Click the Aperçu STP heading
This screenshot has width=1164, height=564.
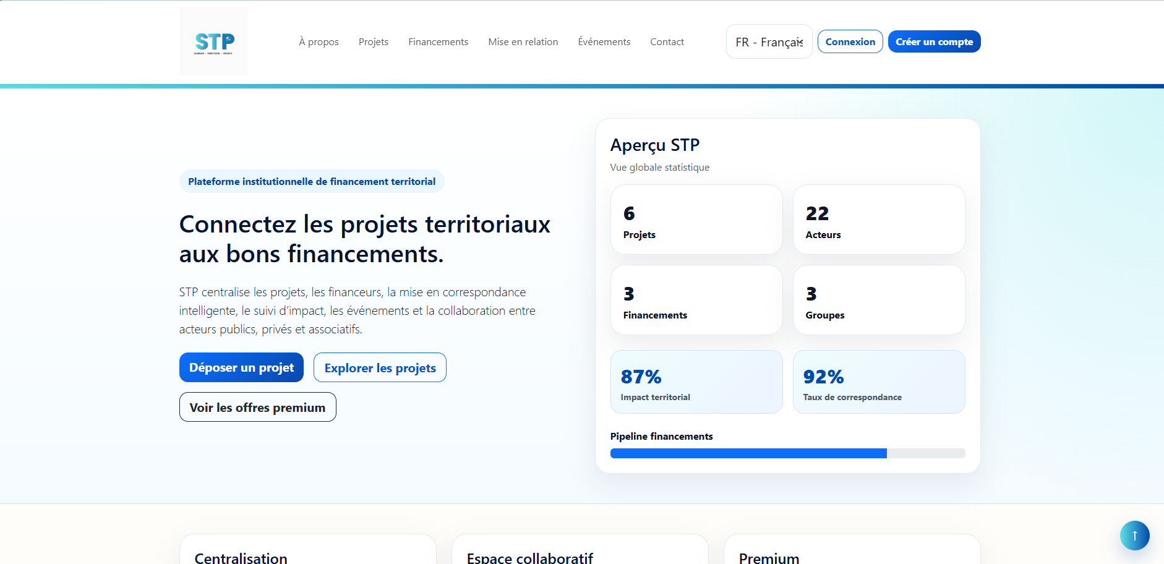[x=654, y=145]
